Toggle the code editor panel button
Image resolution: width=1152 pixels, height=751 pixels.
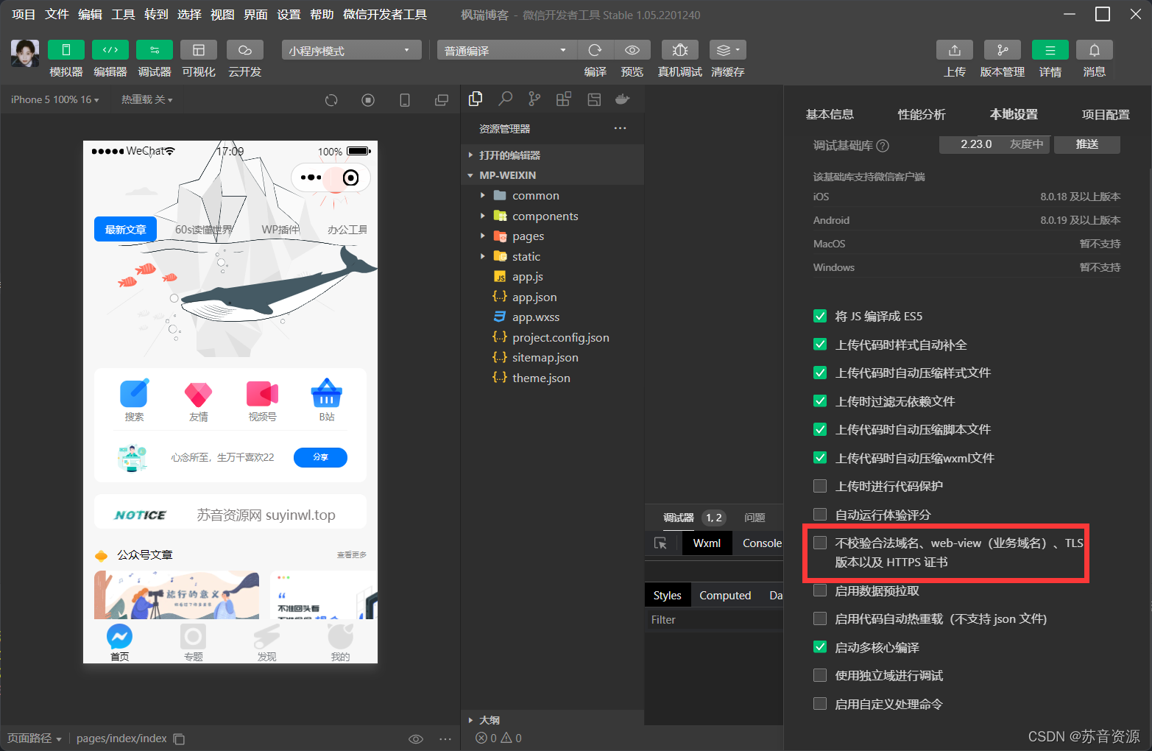[110, 50]
